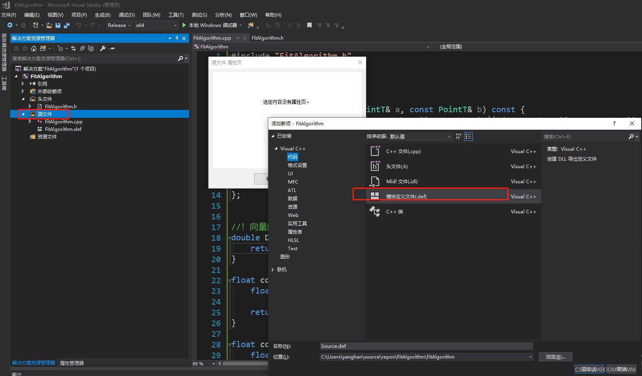Click the open file folder icon
The image size is (642, 376).
[x=49, y=25]
